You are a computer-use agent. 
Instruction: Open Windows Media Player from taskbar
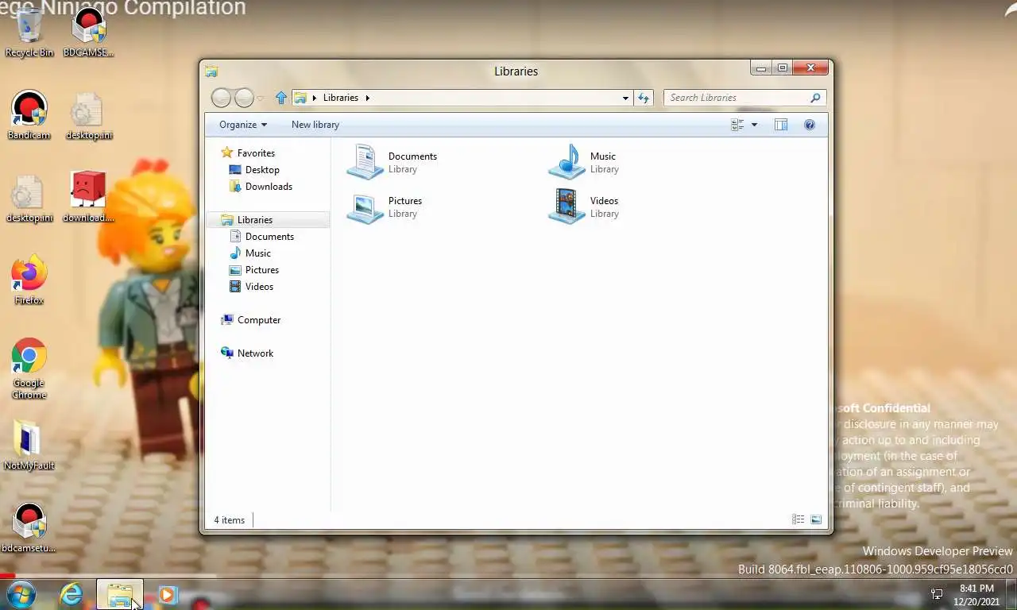pos(168,594)
